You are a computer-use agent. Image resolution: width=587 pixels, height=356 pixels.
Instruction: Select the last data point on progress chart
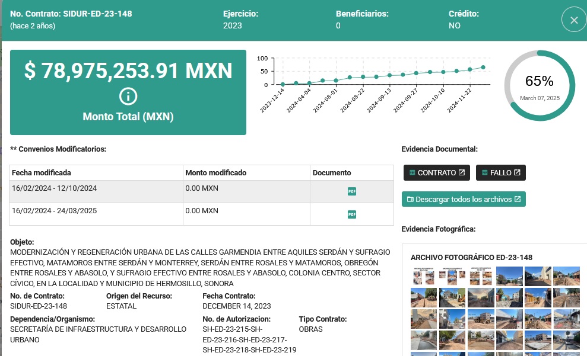(x=483, y=68)
